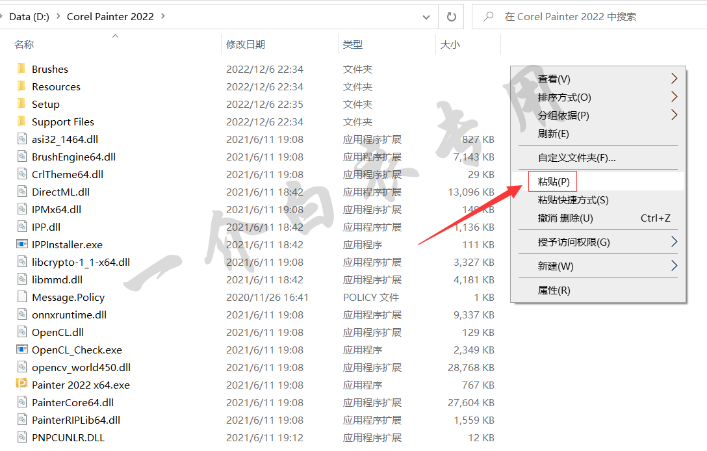Open the 查看(V) submenu
707x451 pixels.
[598, 79]
